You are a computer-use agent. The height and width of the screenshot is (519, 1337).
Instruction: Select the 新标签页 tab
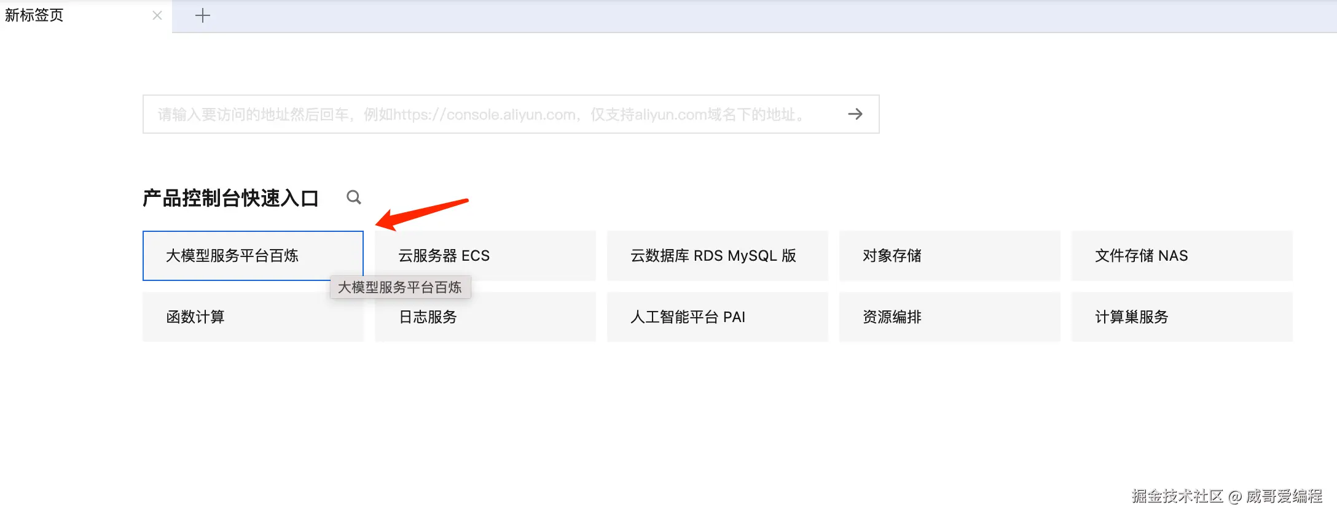coord(85,16)
